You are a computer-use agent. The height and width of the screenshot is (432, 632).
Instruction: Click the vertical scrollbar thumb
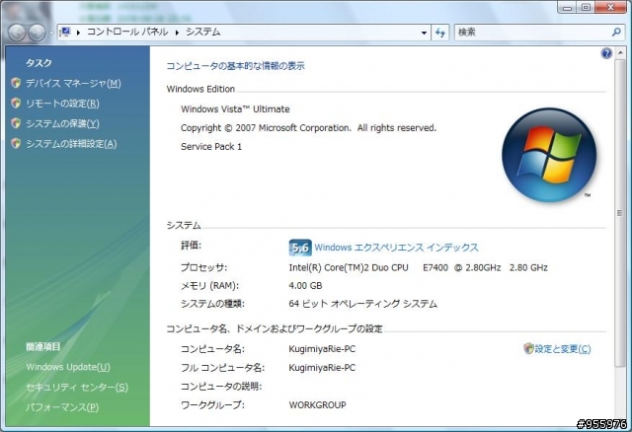620,213
